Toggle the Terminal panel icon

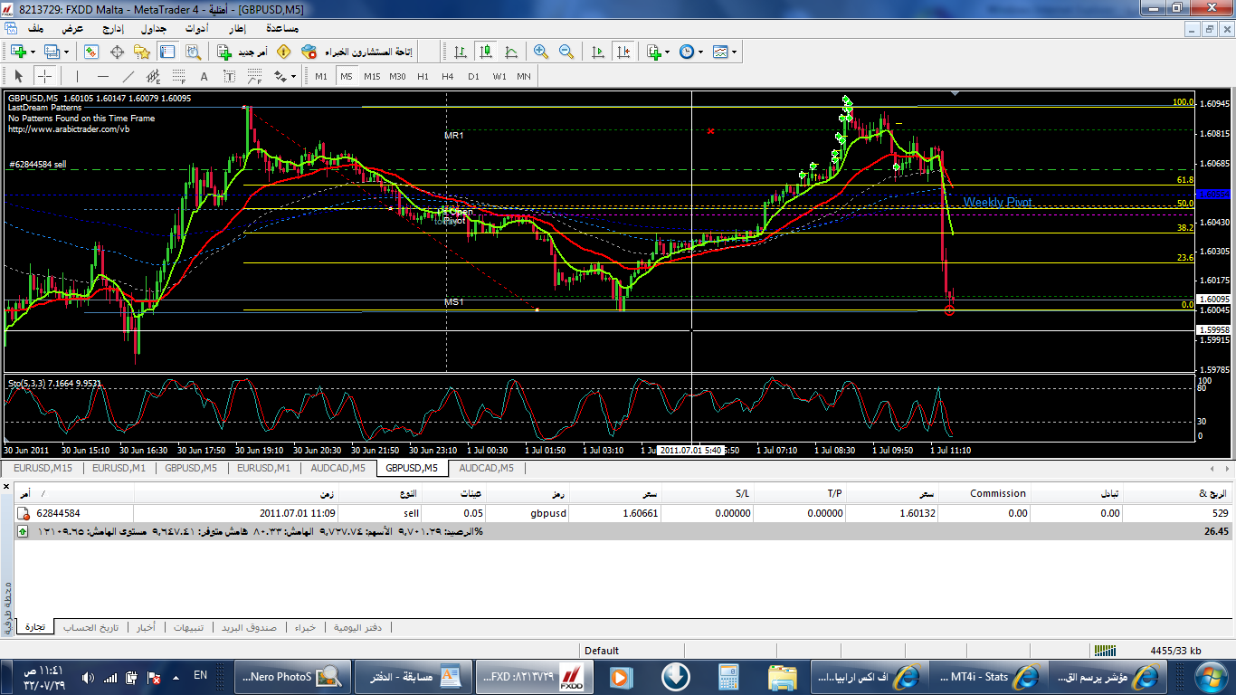click(x=167, y=52)
